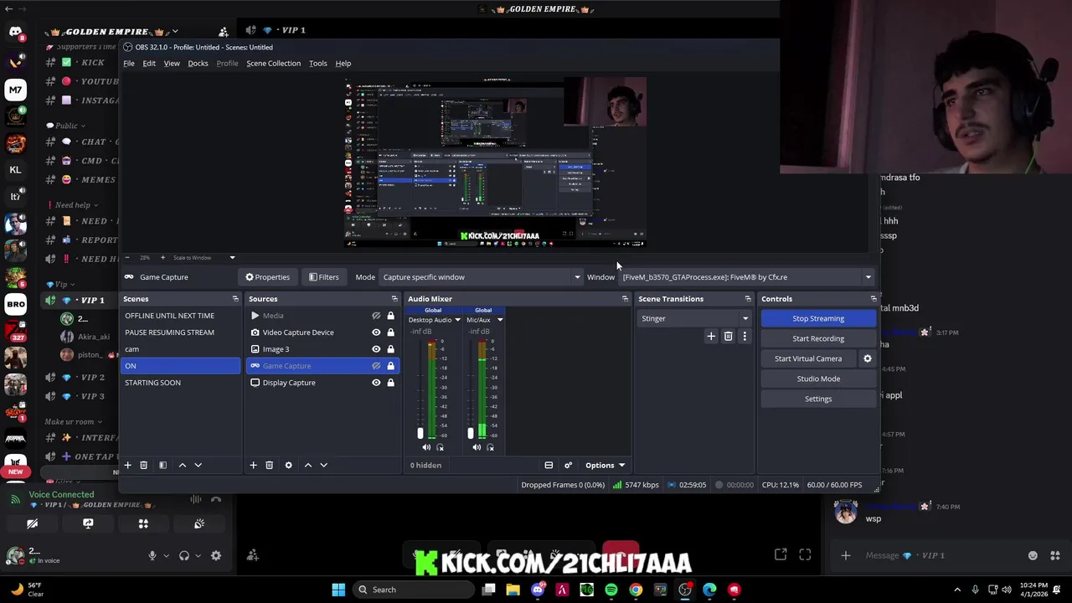Switch audio mixer layout icon
1072x603 pixels.
[549, 465]
